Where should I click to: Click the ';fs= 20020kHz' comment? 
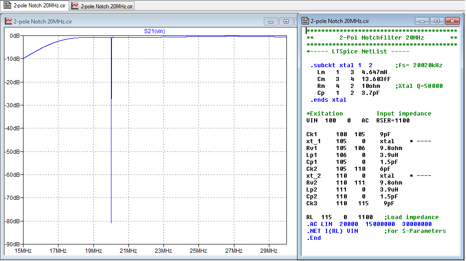[419, 65]
